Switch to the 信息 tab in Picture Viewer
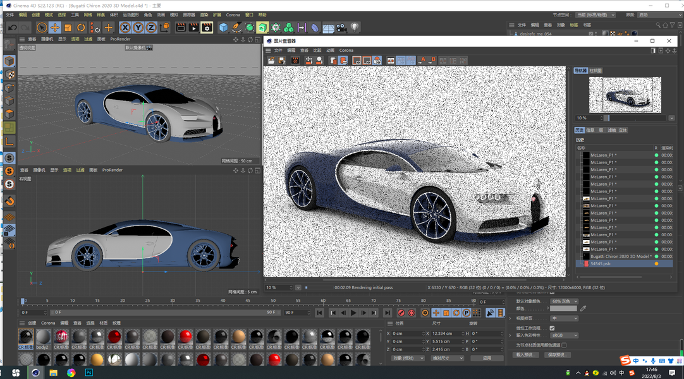This screenshot has height=379, width=684. tap(590, 130)
